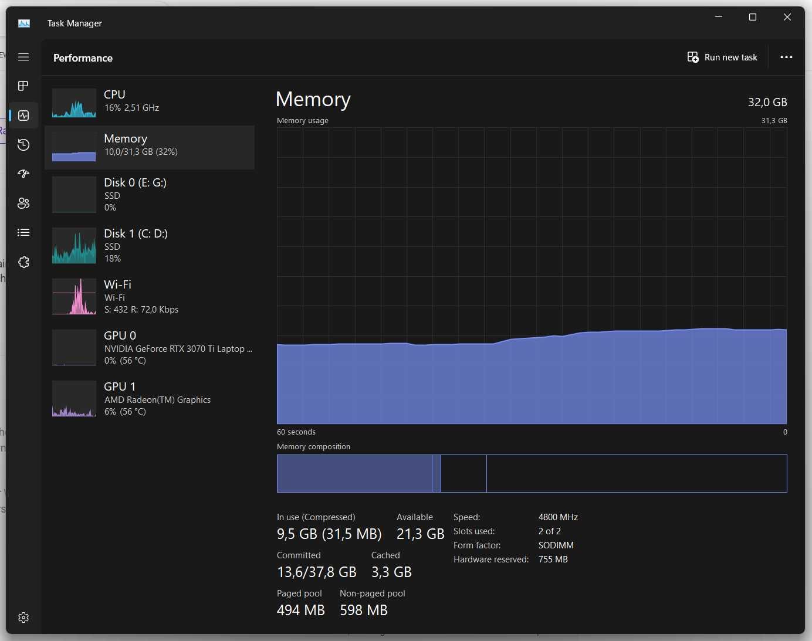Select the Performance page icon in sidebar
812x641 pixels.
[23, 116]
